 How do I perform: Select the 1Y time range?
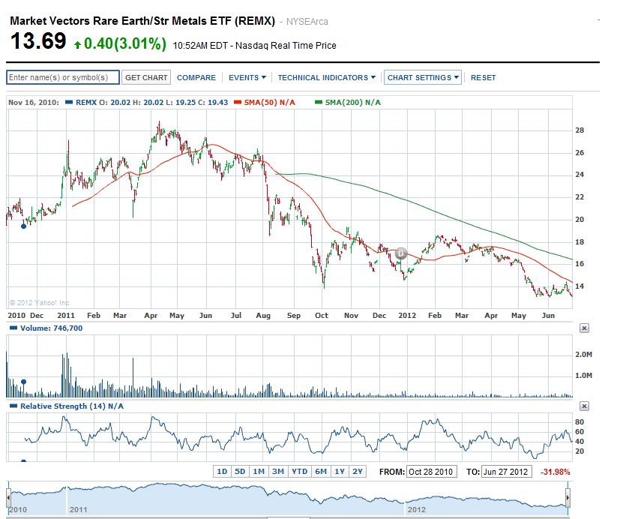[x=340, y=472]
